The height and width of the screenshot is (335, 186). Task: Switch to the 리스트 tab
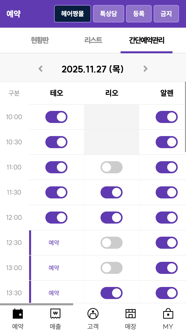point(93,40)
